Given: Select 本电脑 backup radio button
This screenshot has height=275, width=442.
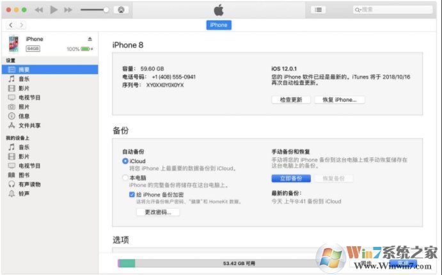Looking at the screenshot, I should [125, 178].
